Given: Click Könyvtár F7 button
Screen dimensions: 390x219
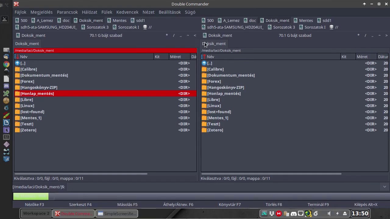Looking at the screenshot, I should click(x=230, y=204).
